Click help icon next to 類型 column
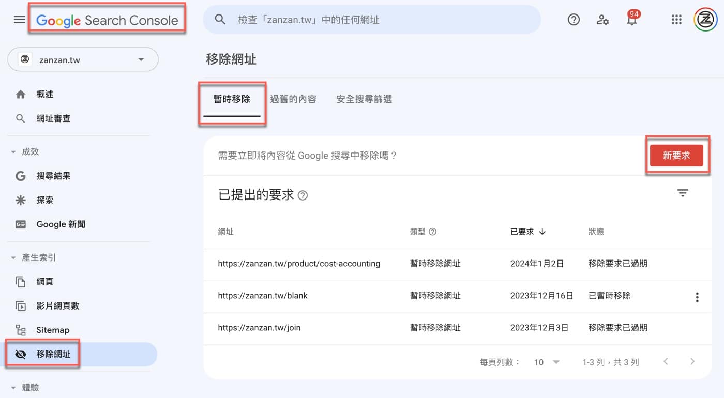This screenshot has width=724, height=398. pyautogui.click(x=433, y=232)
